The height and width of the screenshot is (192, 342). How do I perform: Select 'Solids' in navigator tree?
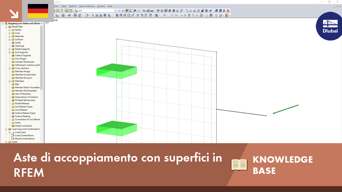pos(18,43)
